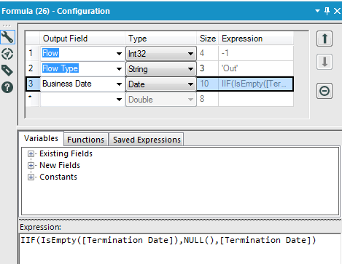Expand the New Fields tree node
Screen dimensions: 342x264
(x=31, y=165)
